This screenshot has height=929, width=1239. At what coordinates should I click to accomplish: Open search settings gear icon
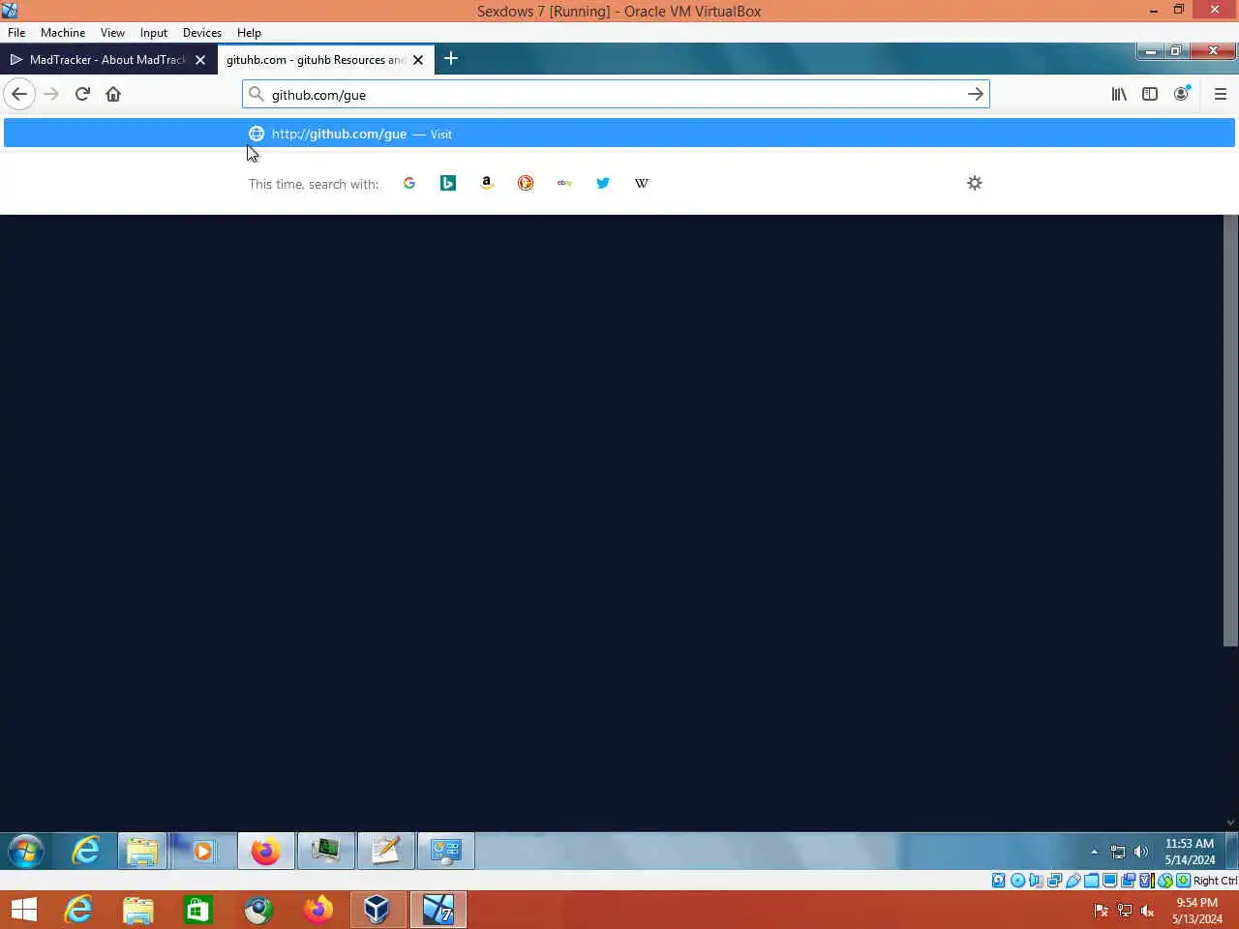pos(975,183)
